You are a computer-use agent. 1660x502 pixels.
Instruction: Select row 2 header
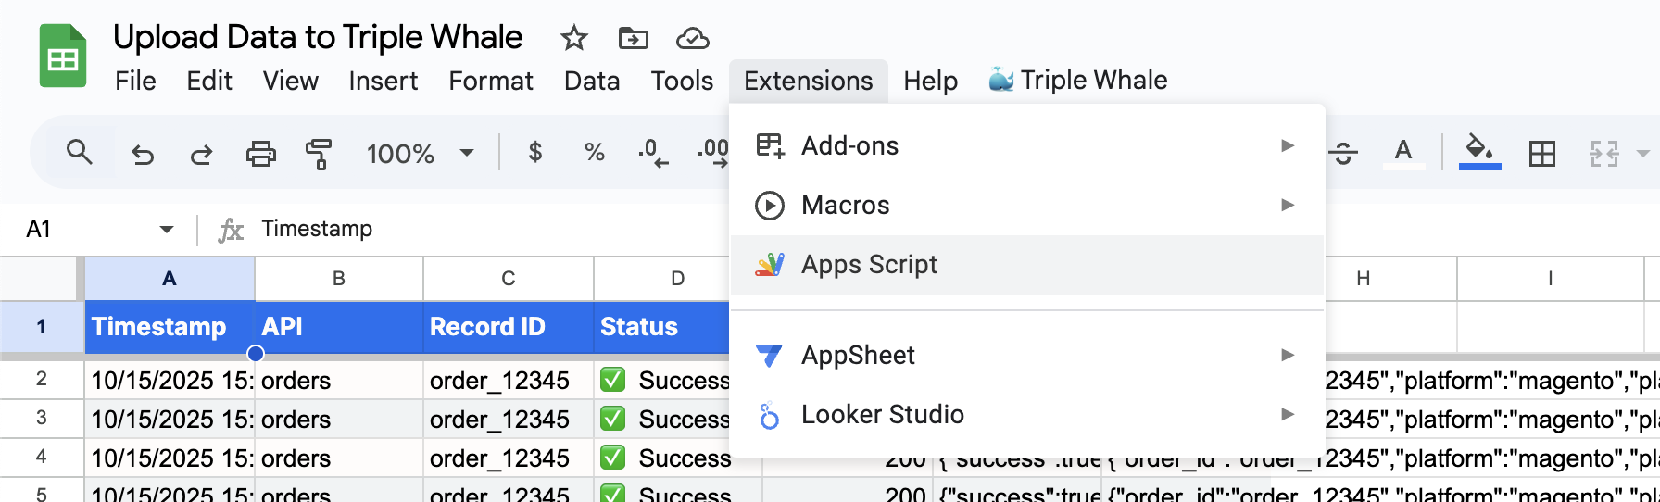[x=42, y=380]
